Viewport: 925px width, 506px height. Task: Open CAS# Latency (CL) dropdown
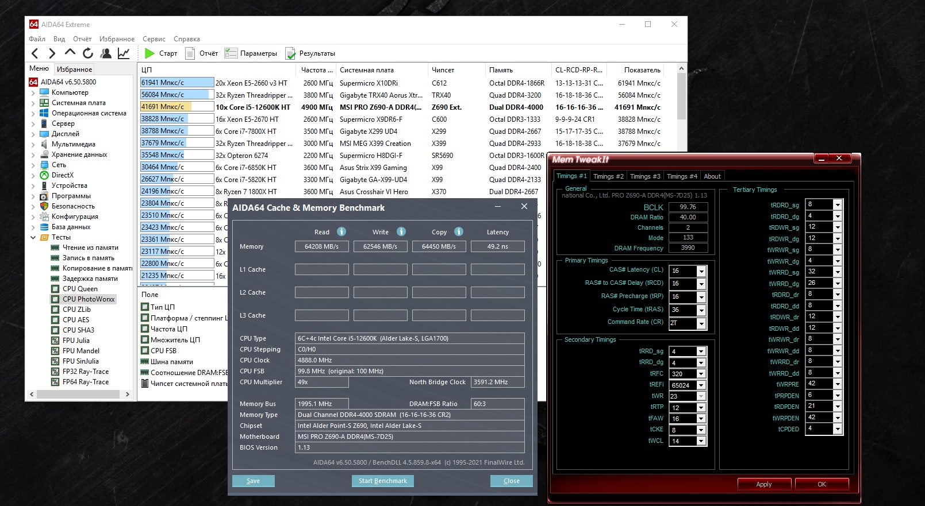point(701,271)
